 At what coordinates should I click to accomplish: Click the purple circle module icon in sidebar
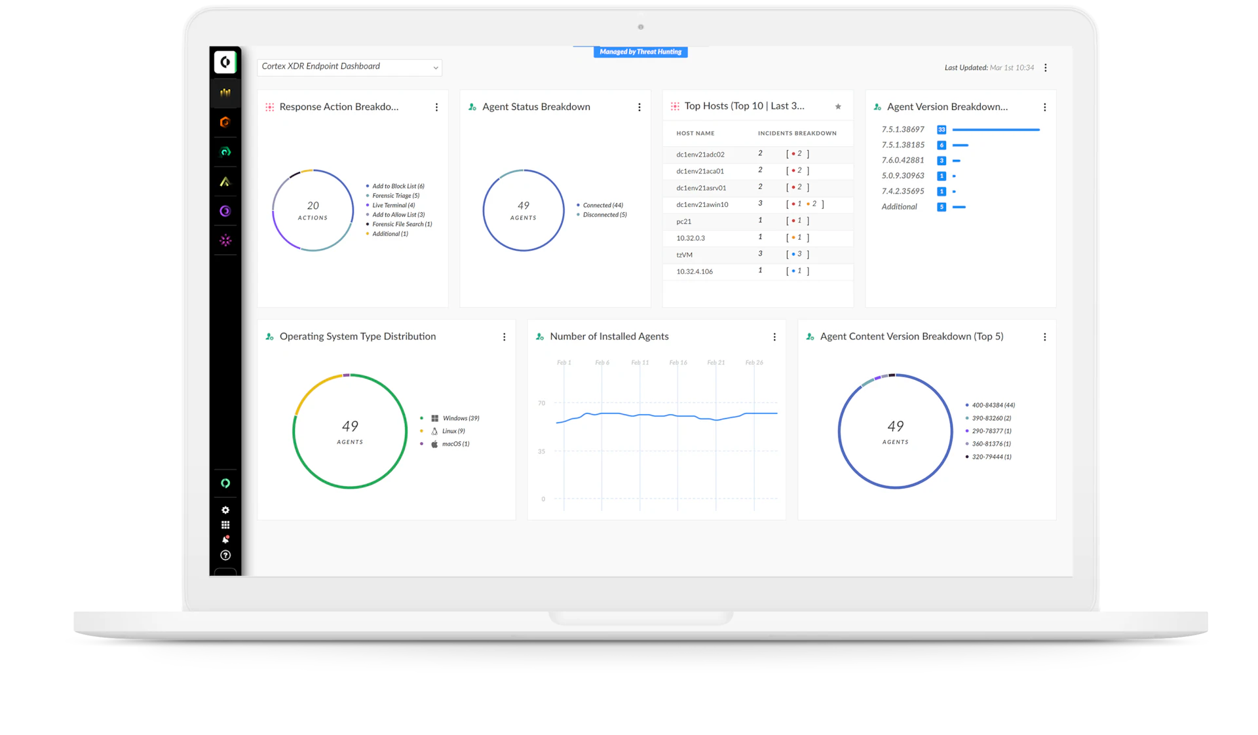(x=225, y=211)
